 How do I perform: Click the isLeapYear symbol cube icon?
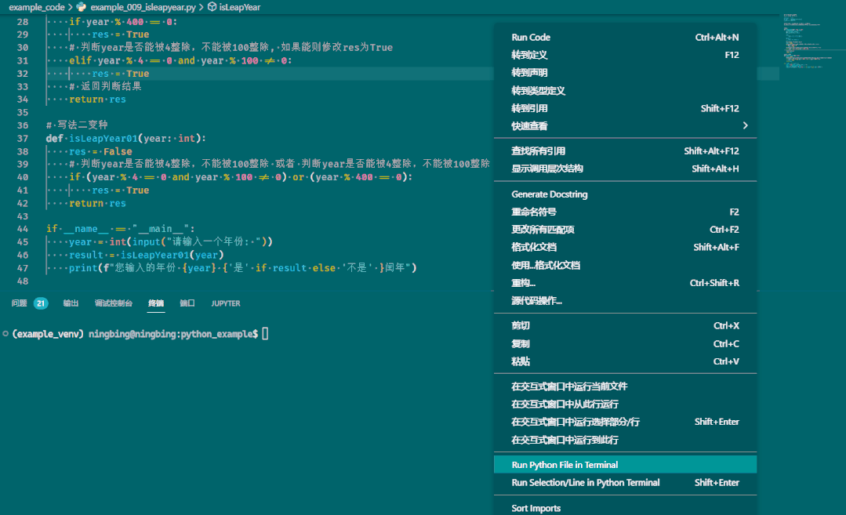coord(212,7)
